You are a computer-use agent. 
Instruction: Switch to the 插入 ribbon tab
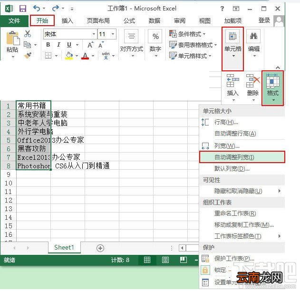pyautogui.click(x=68, y=20)
